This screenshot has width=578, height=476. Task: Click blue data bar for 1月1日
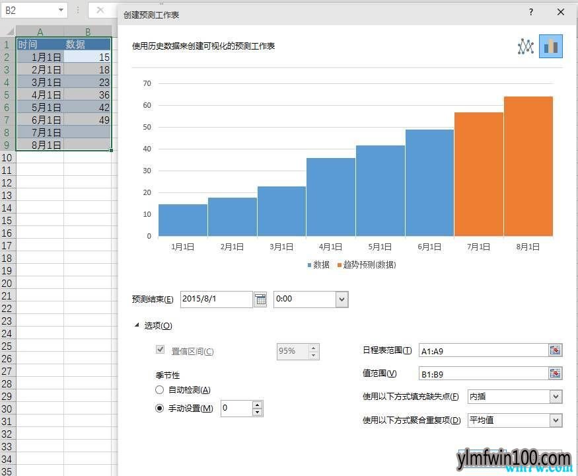click(x=183, y=220)
